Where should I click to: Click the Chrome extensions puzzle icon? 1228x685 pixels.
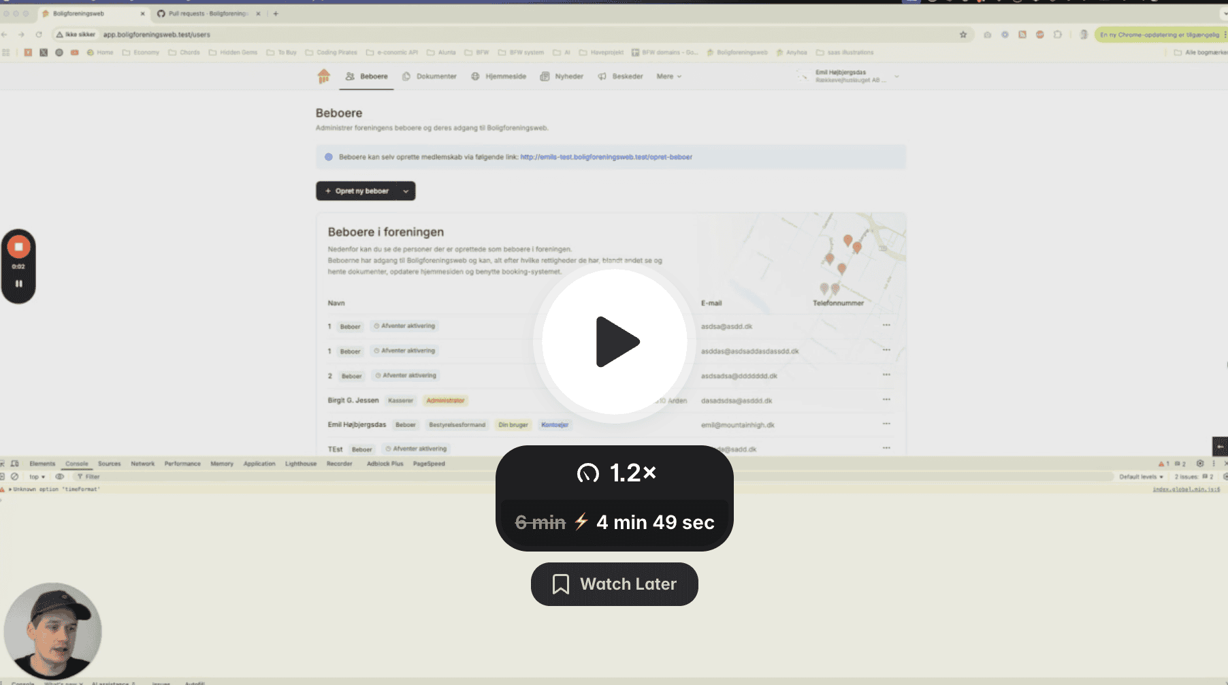coord(1057,35)
